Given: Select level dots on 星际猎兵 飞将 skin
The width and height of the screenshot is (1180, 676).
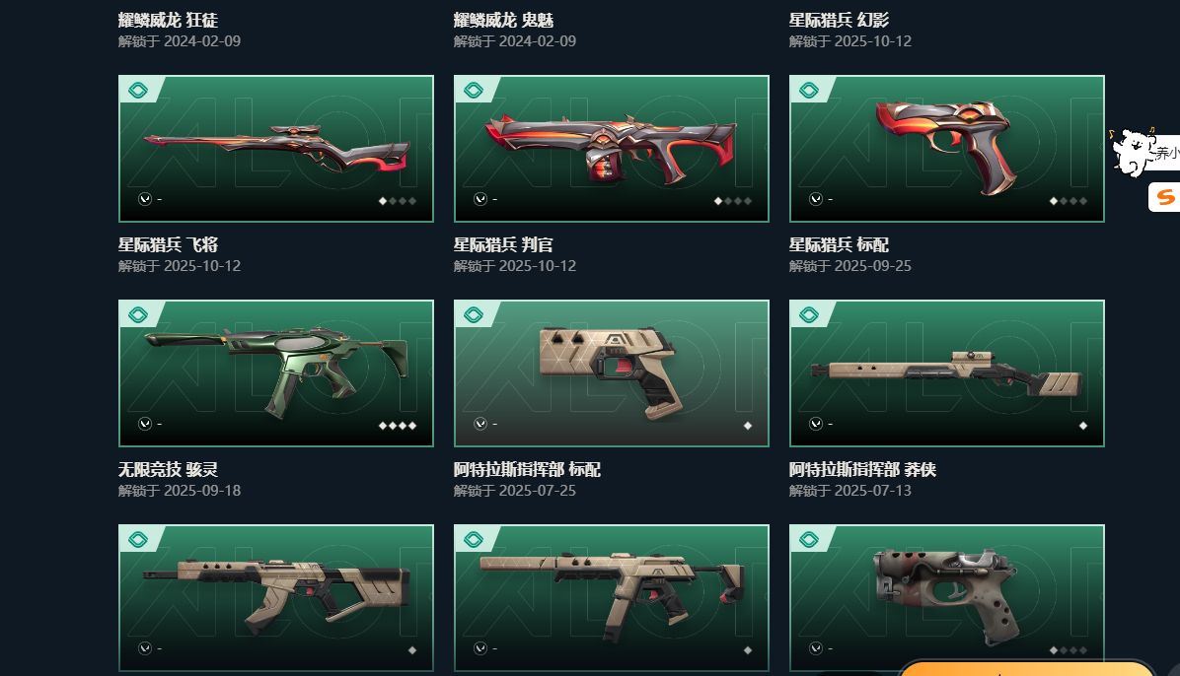Looking at the screenshot, I should 398,201.
